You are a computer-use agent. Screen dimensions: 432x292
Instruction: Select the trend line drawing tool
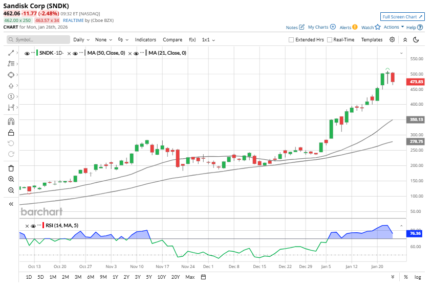click(x=11, y=53)
